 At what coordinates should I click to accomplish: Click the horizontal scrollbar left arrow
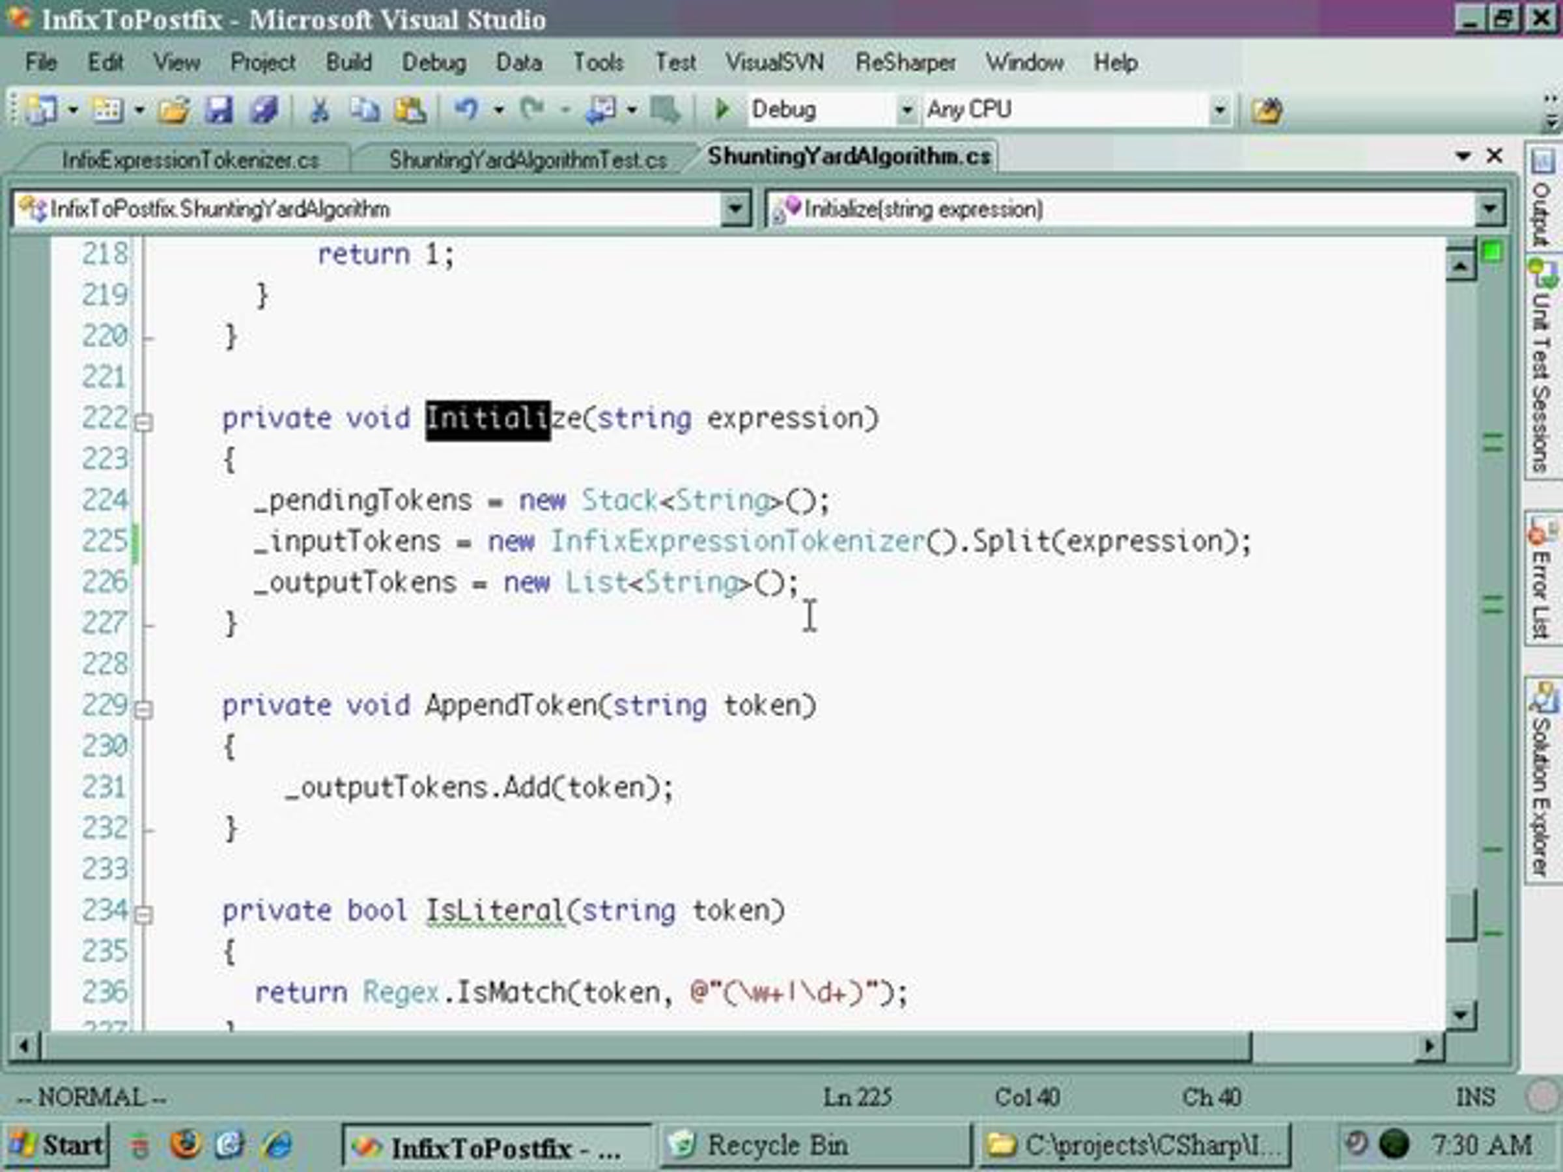25,1046
